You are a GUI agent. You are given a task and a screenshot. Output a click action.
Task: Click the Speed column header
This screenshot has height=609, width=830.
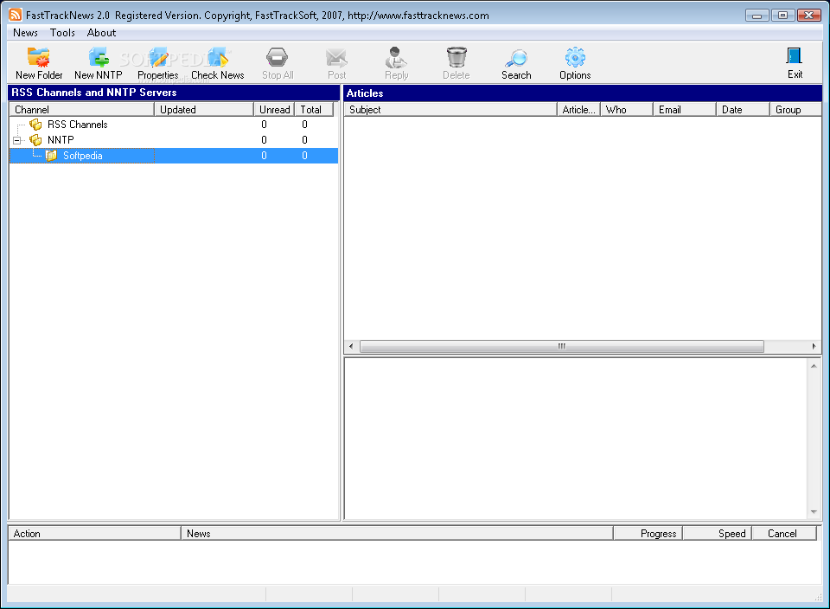718,533
